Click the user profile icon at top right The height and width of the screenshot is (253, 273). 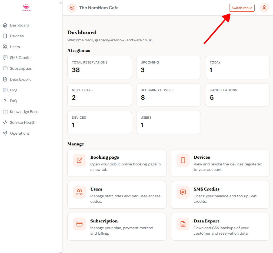point(264,8)
